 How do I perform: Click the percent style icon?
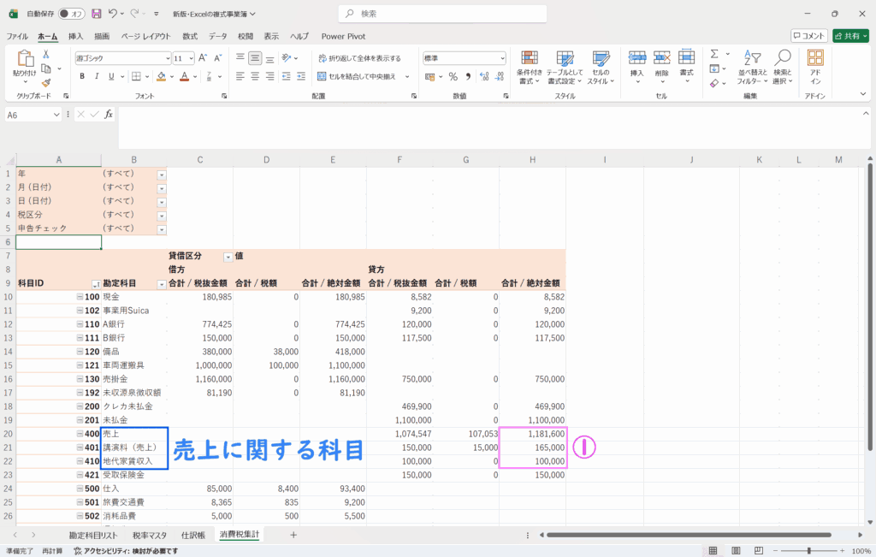(x=453, y=76)
